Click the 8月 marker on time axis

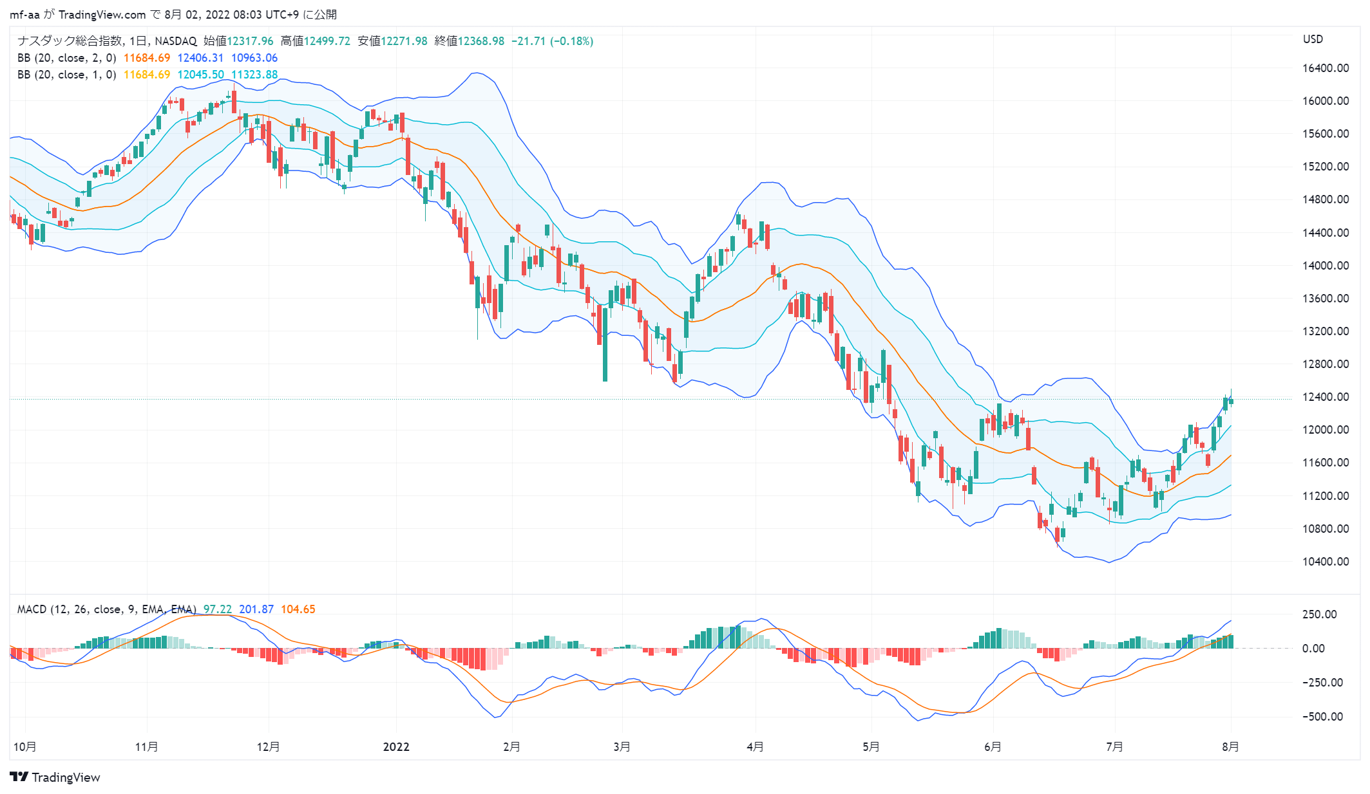pyautogui.click(x=1230, y=746)
